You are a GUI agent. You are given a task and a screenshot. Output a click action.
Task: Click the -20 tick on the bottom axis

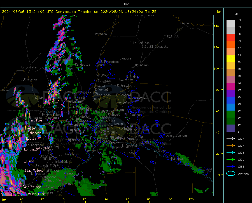point(42,199)
